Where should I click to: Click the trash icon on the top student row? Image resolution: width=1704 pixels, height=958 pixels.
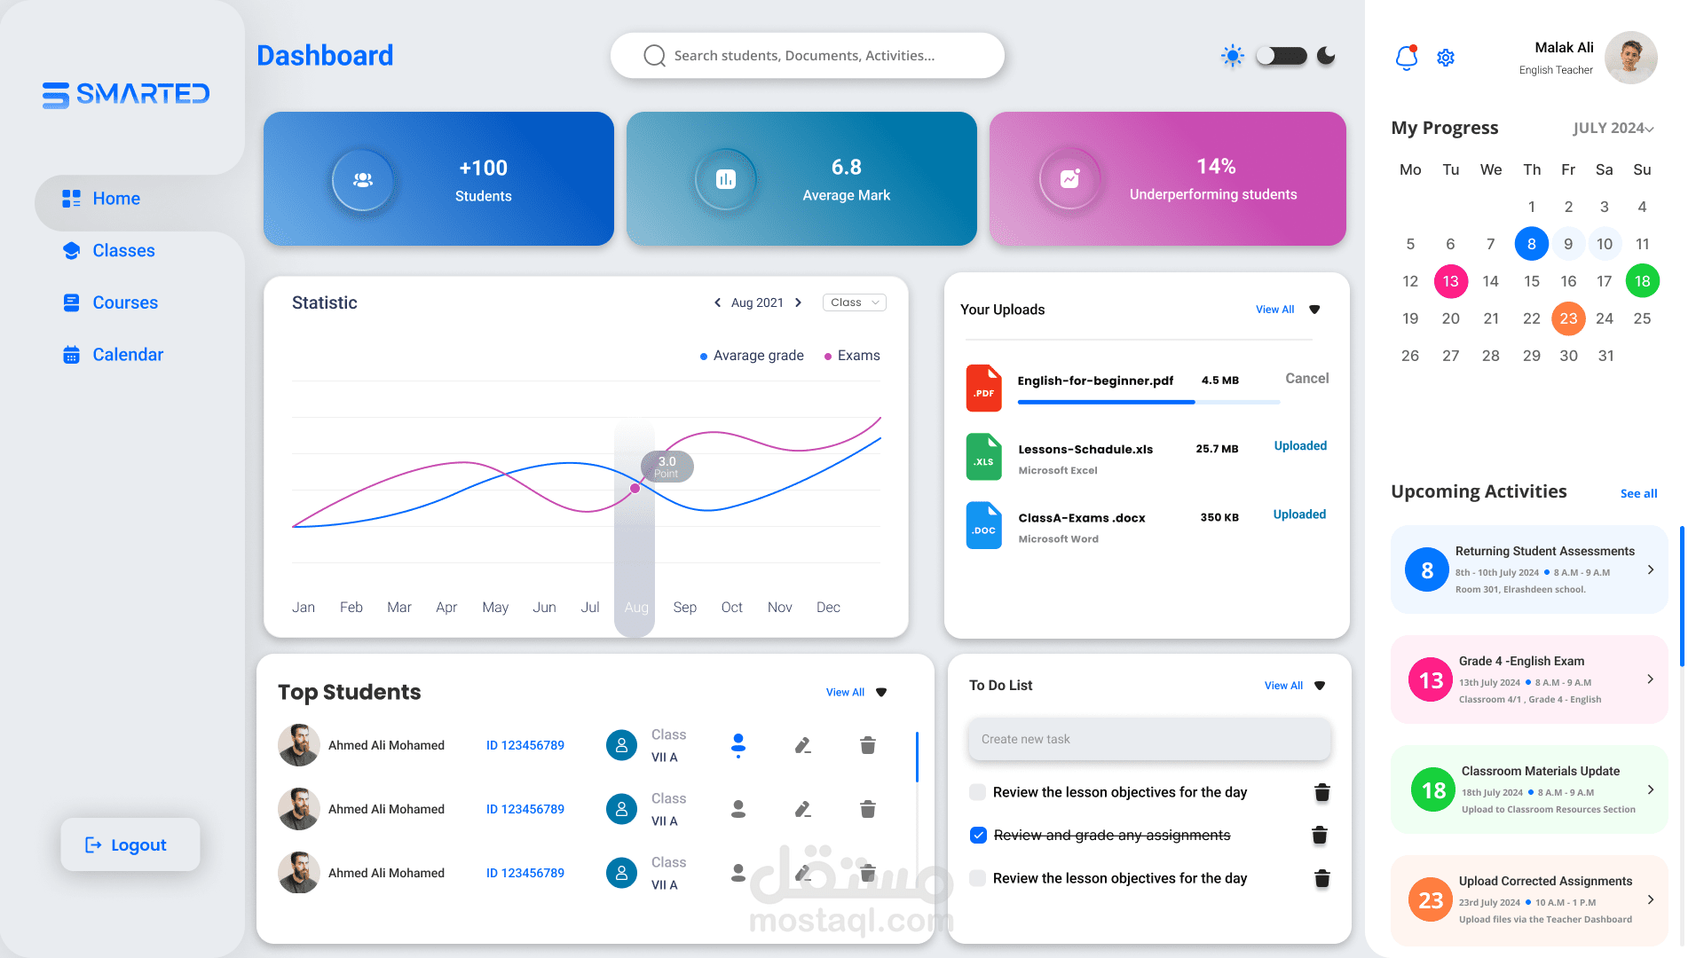(x=867, y=745)
